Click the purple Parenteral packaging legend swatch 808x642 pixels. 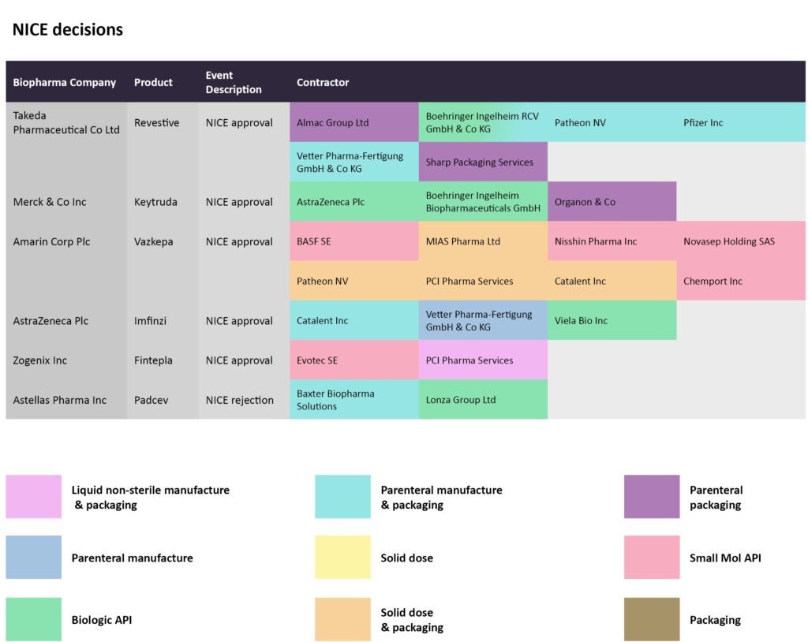pyautogui.click(x=651, y=496)
